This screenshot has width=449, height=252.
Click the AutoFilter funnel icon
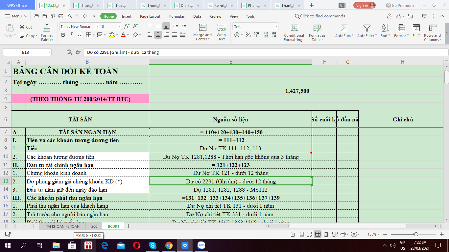[367, 28]
